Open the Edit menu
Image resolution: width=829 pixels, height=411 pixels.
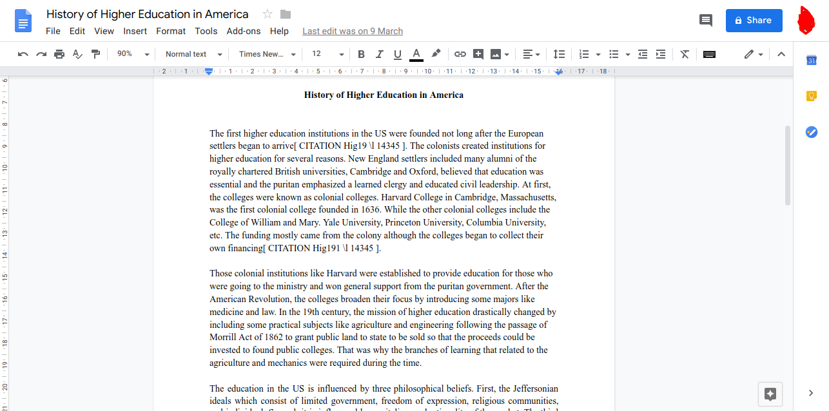pyautogui.click(x=77, y=31)
